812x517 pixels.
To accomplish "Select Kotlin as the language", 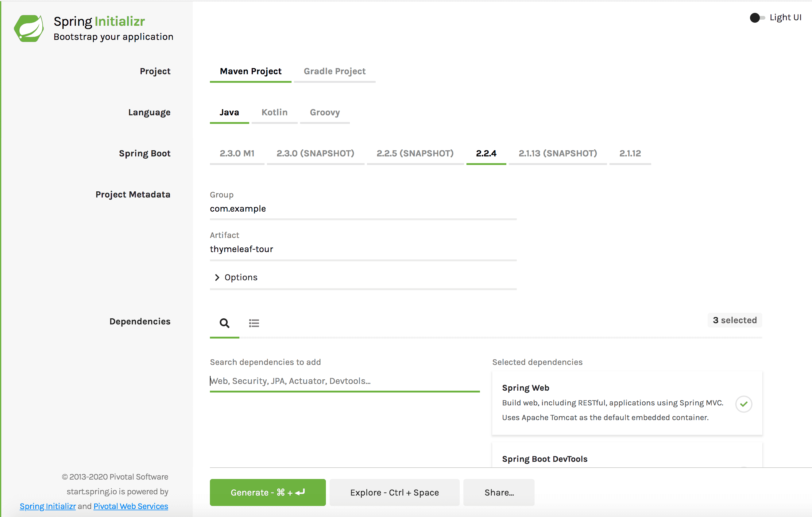I will (x=274, y=112).
